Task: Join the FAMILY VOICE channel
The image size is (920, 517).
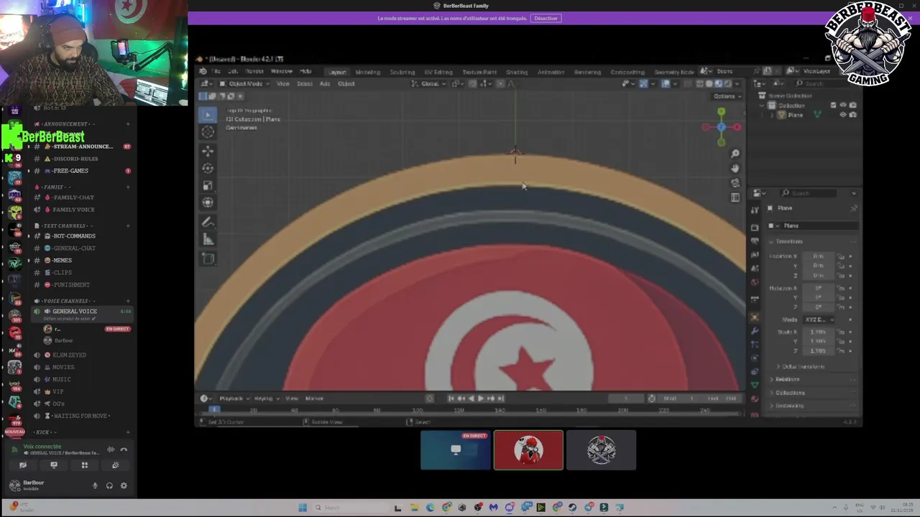Action: (73, 210)
